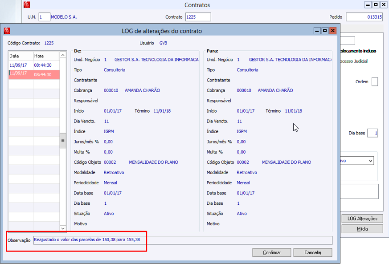Click GESTOR S.A. name in De panel
Screen dimensions: 389x264
156,60
